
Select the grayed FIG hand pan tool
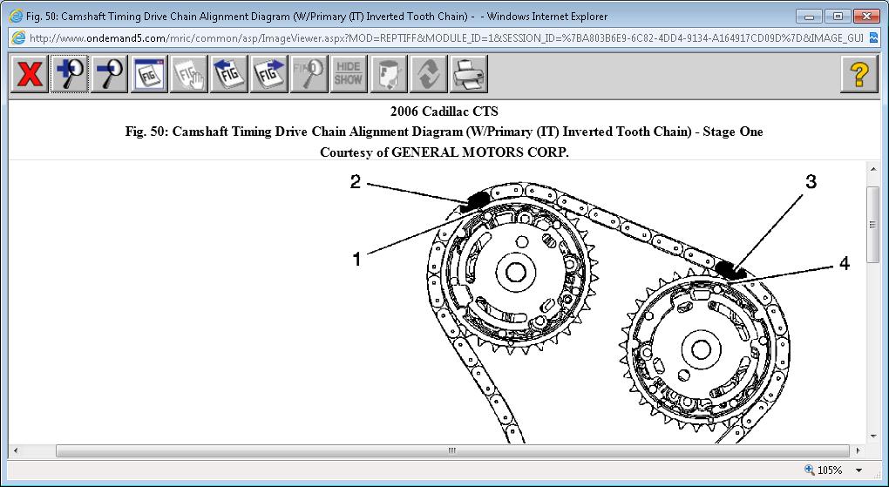[189, 74]
